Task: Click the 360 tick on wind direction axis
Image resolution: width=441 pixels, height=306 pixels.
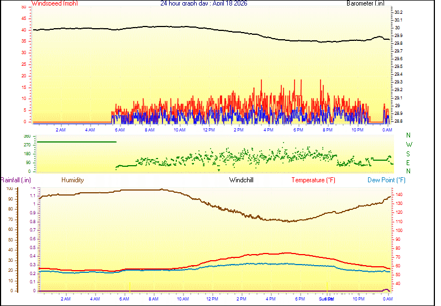Action: click(x=28, y=136)
